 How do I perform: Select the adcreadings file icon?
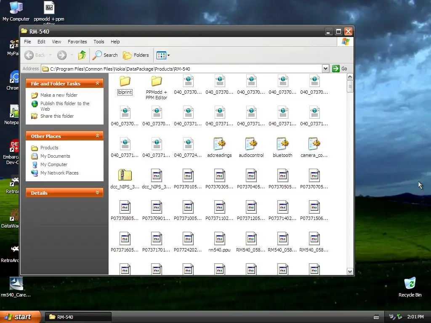pos(219,144)
